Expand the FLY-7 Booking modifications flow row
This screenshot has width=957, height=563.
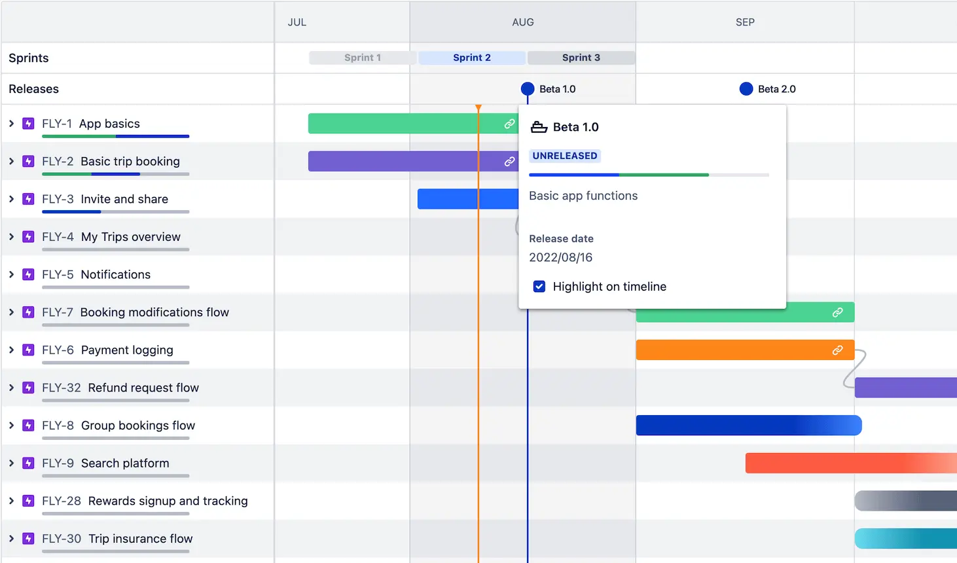pyautogui.click(x=11, y=312)
